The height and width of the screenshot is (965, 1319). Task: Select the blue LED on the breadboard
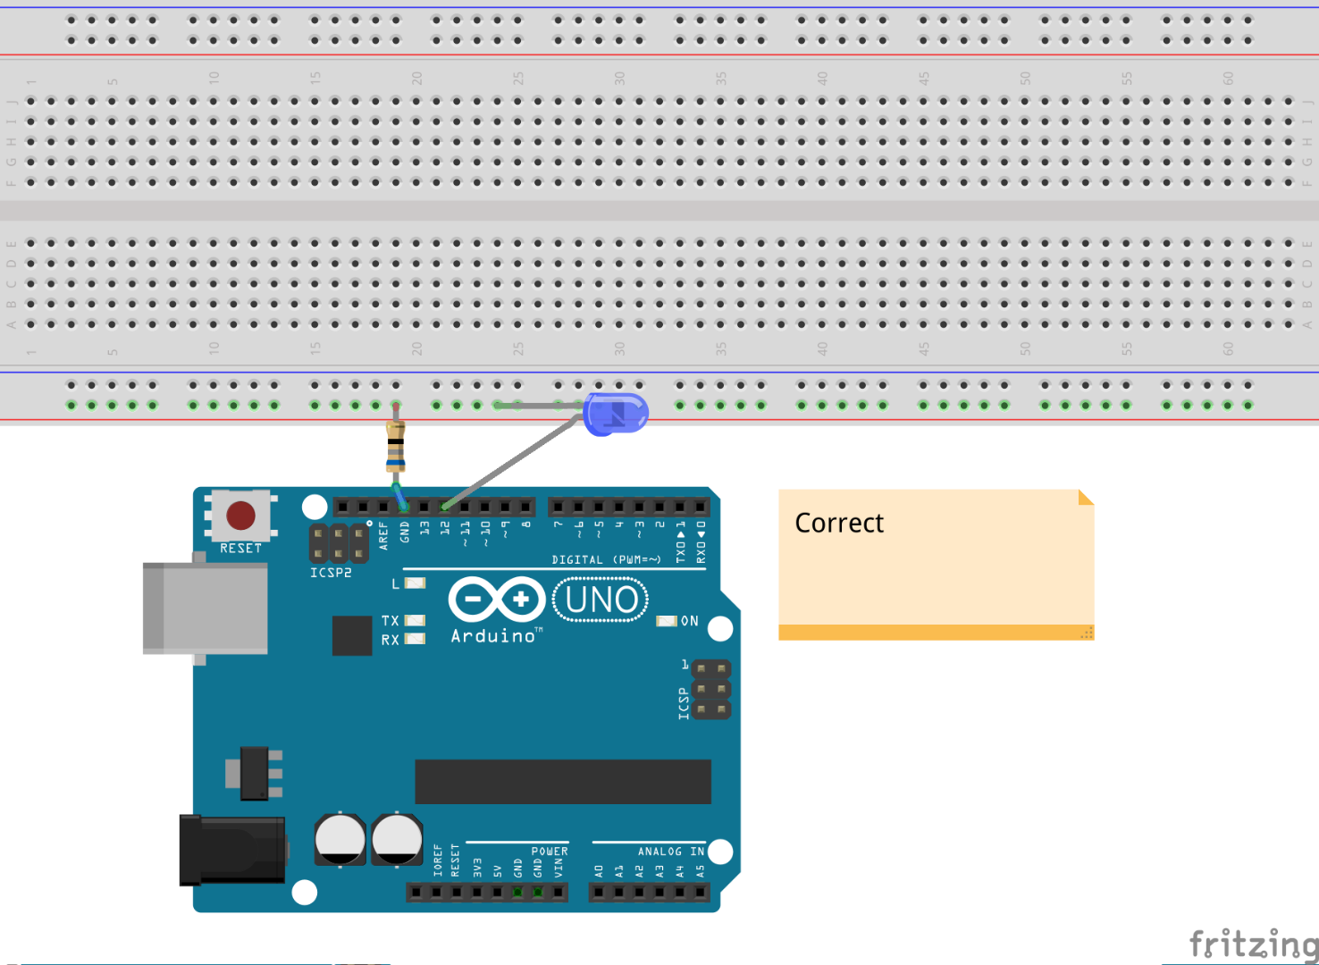coord(617,413)
